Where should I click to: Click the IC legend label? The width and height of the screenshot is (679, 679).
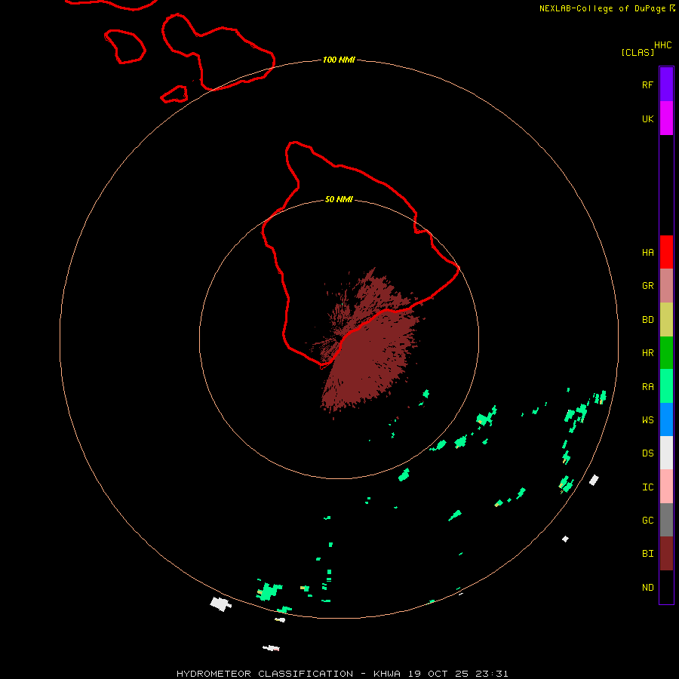click(x=648, y=487)
